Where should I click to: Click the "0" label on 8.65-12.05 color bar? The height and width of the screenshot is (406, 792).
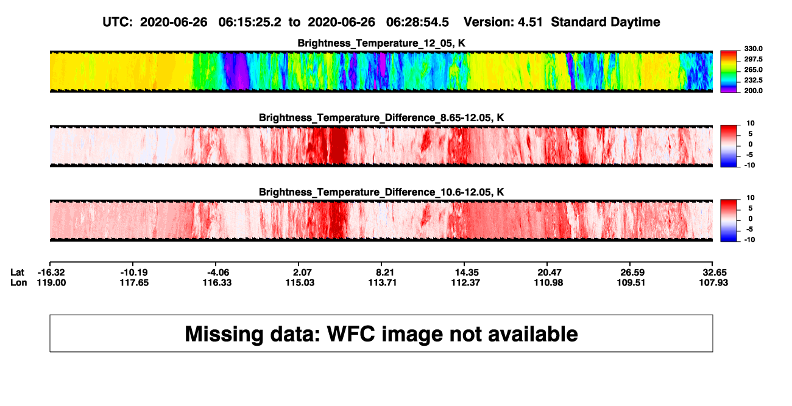(x=750, y=144)
